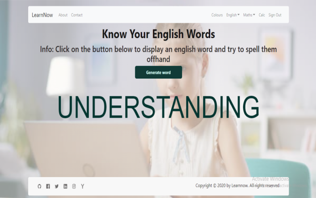Navigate to the Contact page
316x198 pixels.
pos(77,15)
